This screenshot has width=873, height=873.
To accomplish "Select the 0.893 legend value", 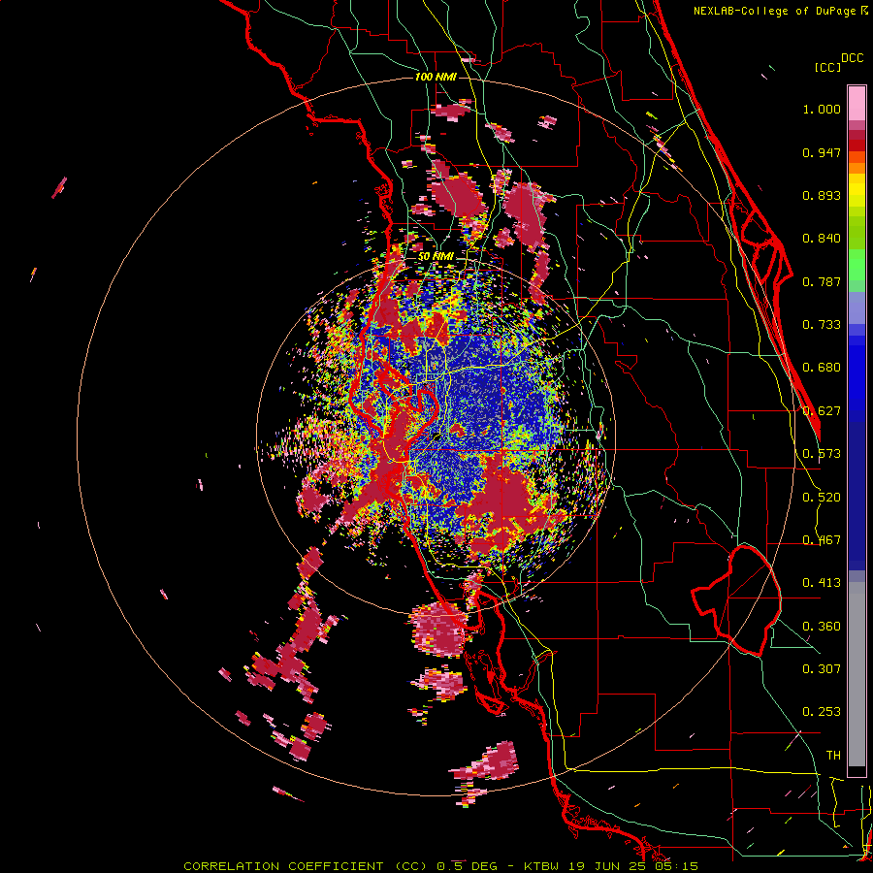I will (822, 195).
